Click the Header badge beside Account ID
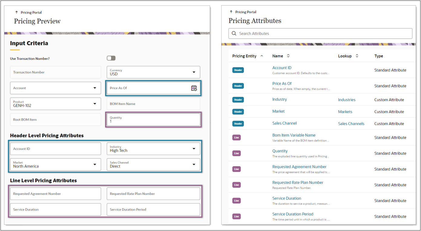This screenshot has height=231, width=421. pos(238,70)
